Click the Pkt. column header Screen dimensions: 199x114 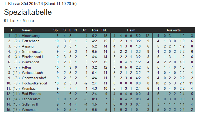(x=104, y=30)
